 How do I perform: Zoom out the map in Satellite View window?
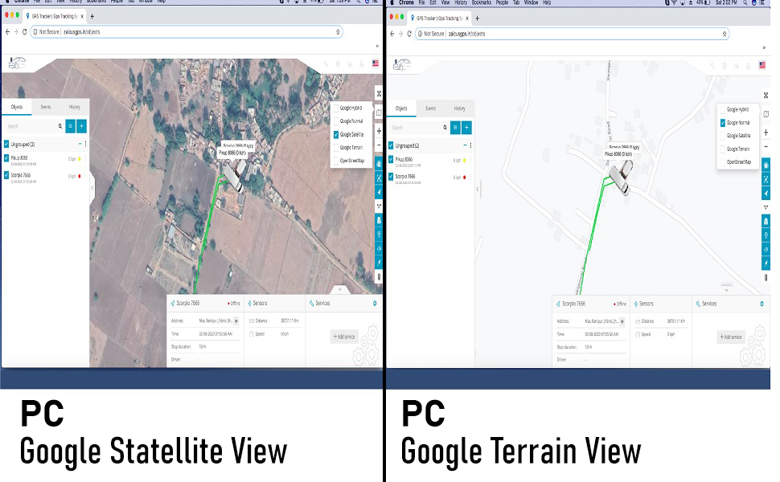click(379, 145)
